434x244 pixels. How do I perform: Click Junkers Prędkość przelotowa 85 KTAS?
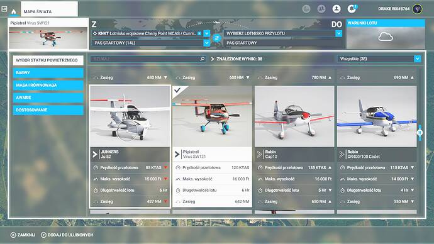point(130,168)
